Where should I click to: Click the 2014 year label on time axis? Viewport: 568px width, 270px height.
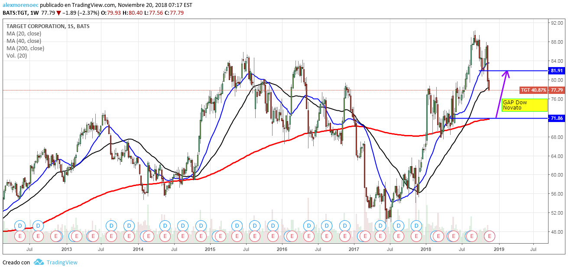click(x=138, y=249)
